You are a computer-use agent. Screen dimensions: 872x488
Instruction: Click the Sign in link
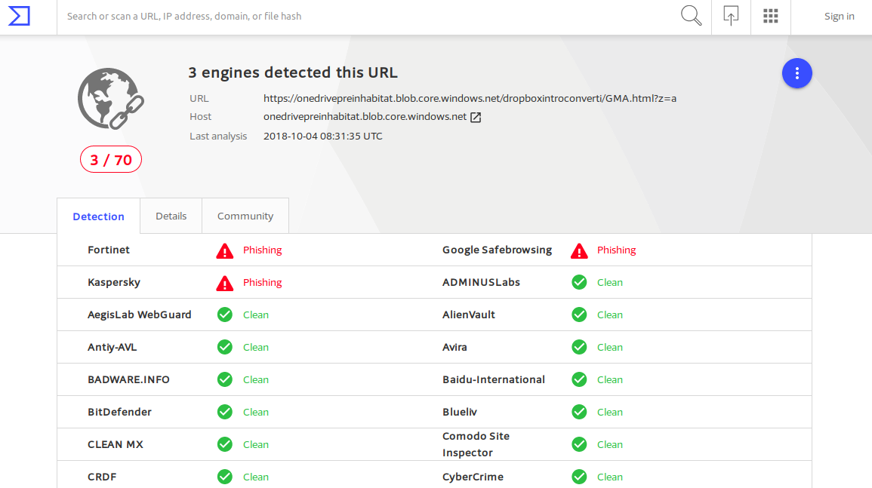coord(839,16)
